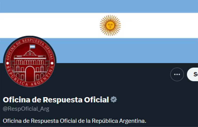The image size is (198, 127).
Task: Click the right white dot on the seal
Action: (x=52, y=63)
